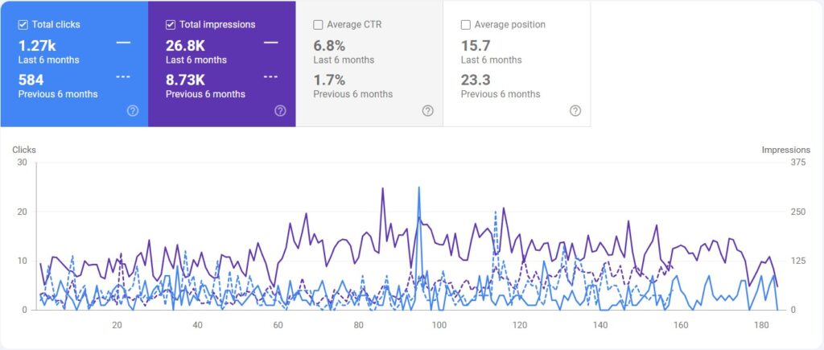Click solid line legend beside 1.27k clicks
The width and height of the screenshot is (824, 350).
[123, 43]
